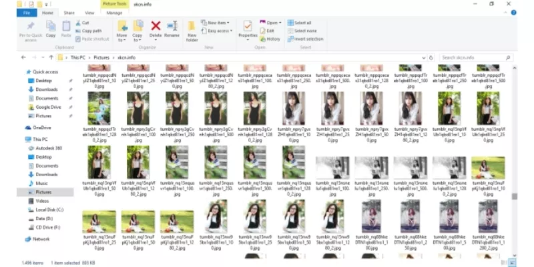The width and height of the screenshot is (534, 267).
Task: Open Explorer help question mark icon
Action: click(513, 13)
